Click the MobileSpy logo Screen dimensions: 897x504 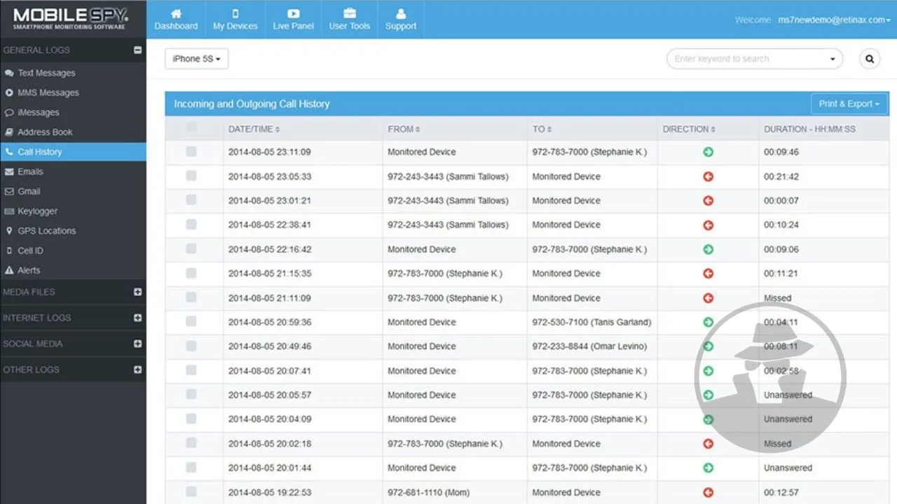(x=69, y=19)
